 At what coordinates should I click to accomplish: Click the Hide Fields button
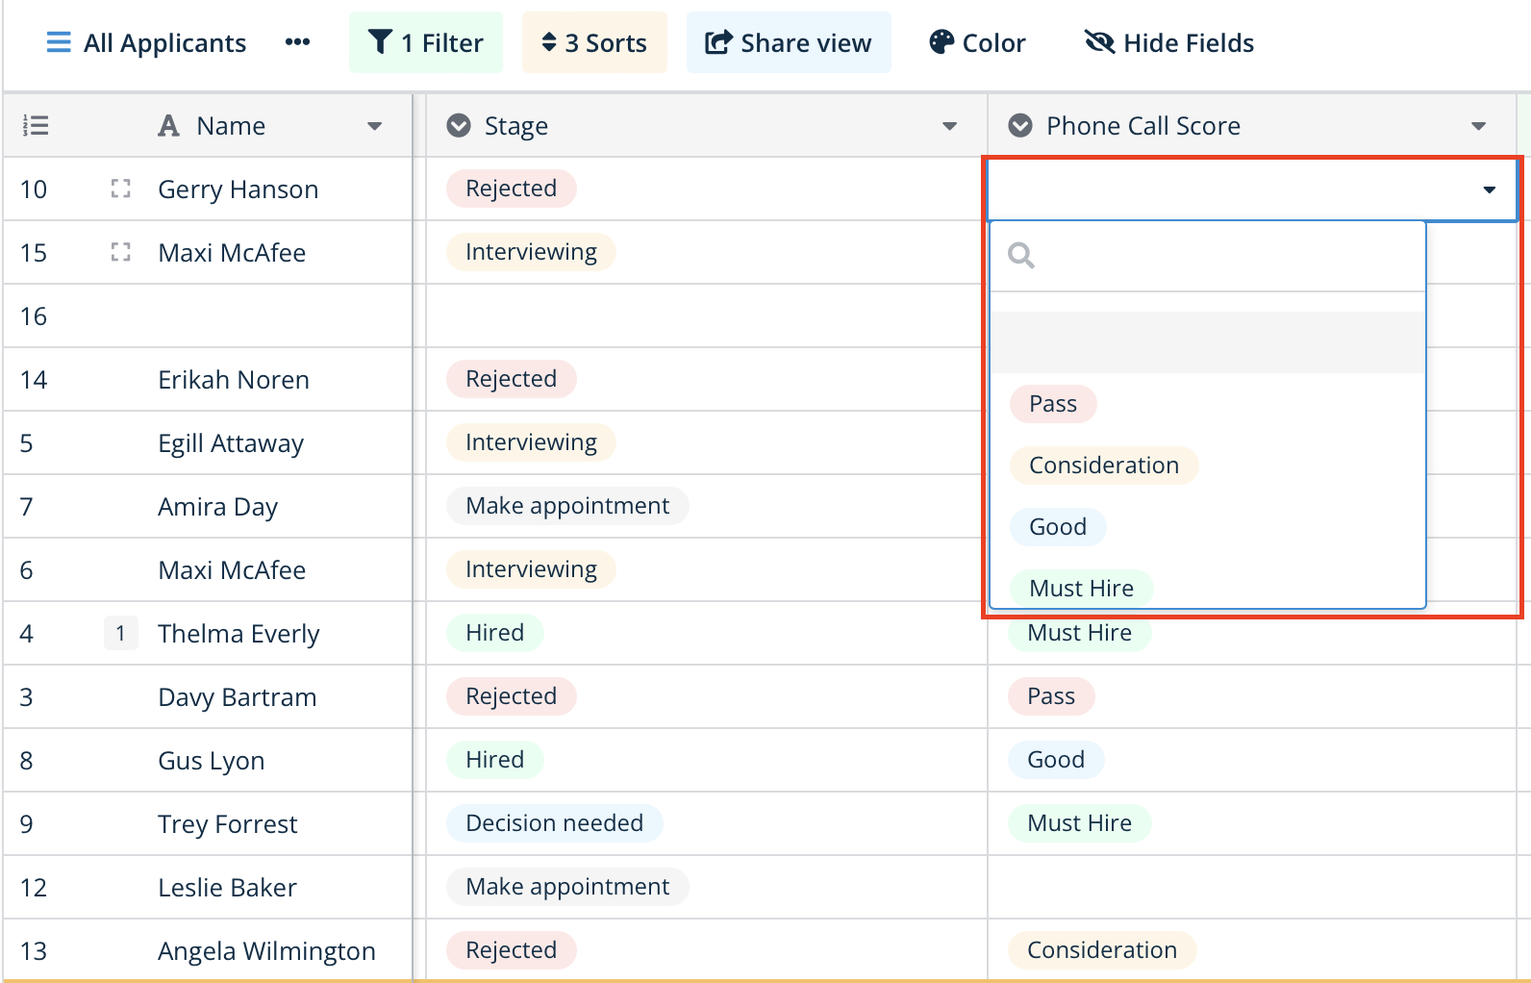coord(1169,43)
